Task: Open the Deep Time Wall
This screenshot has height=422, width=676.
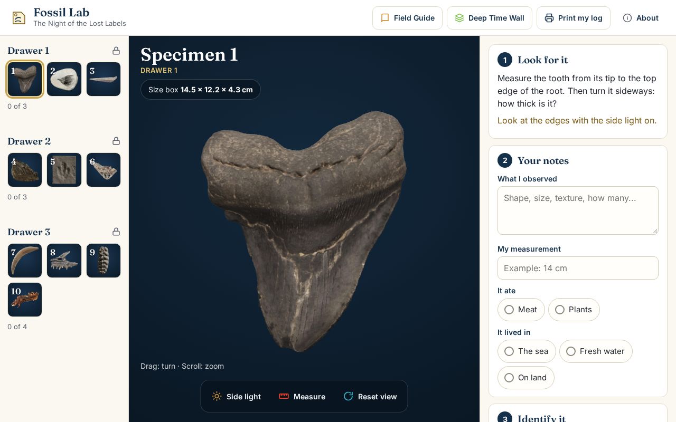Action: tap(490, 18)
